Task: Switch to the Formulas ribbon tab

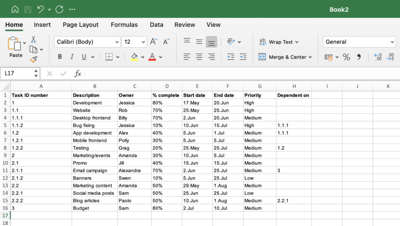Action: pos(124,25)
